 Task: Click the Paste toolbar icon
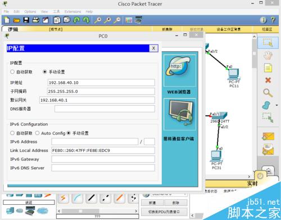[x=67, y=20]
